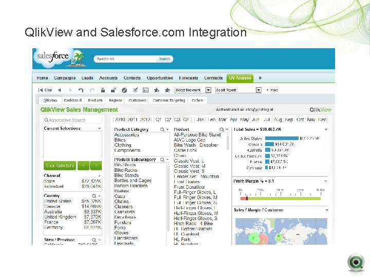This screenshot has height=277, width=370.
Task: Select Bikes in Product Category
Action: point(120,140)
